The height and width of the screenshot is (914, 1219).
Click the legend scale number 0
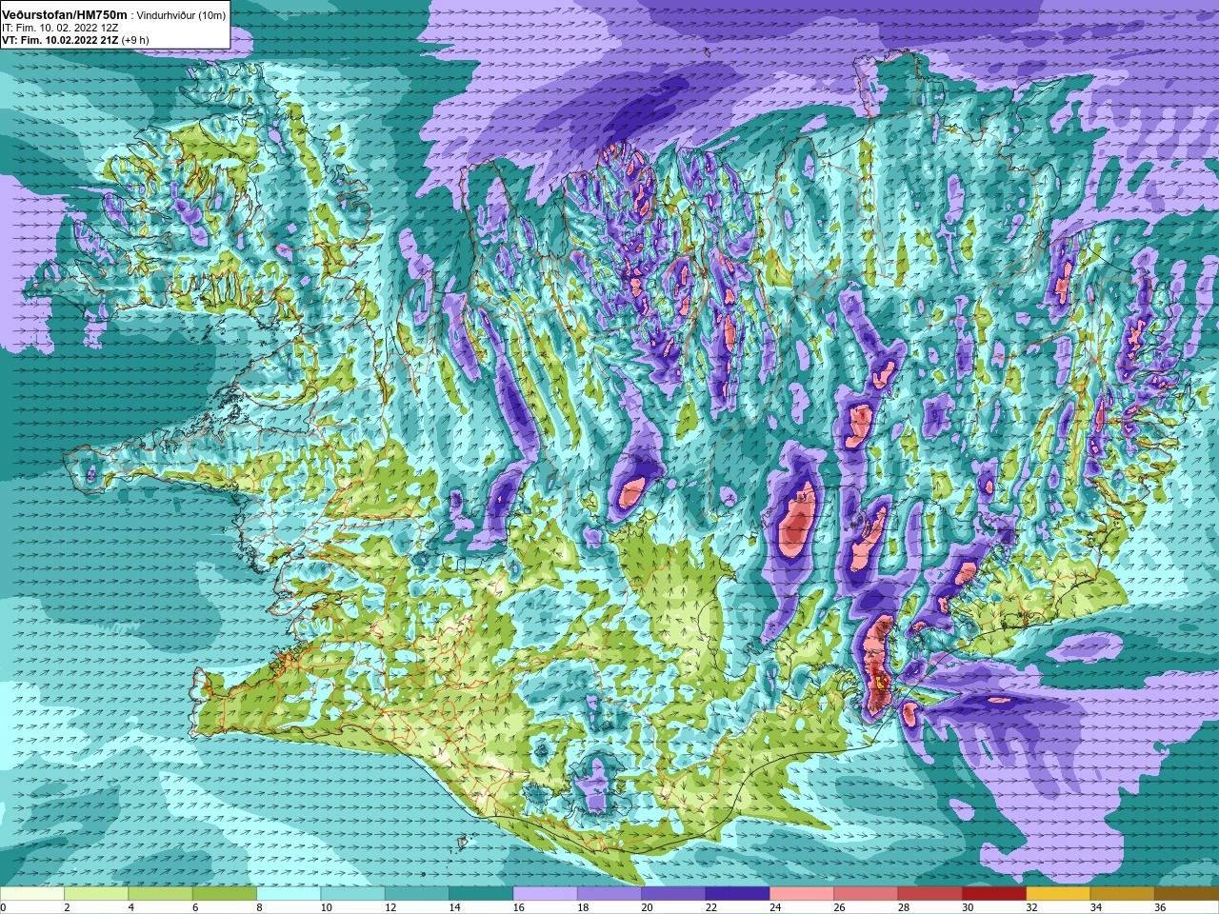click(3, 907)
